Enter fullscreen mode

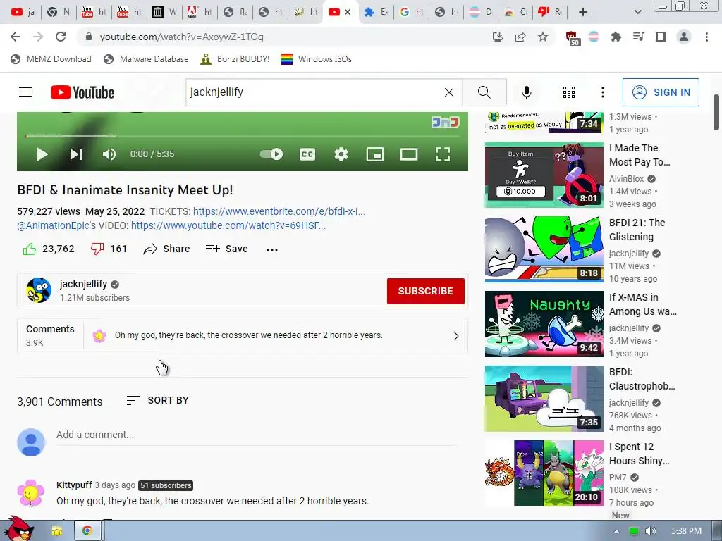(443, 154)
